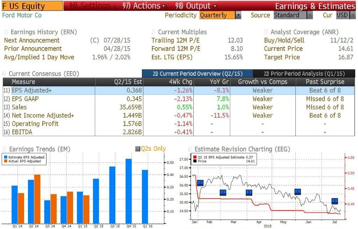Open the 97) Actions dropdown menu
This screenshot has width=358, height=229.
tap(143, 6)
